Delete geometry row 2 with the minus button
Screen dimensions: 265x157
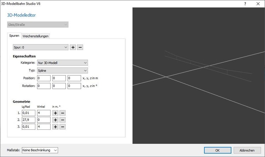click(x=63, y=120)
